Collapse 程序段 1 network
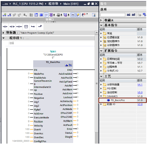147x146 pixels. (3, 38)
